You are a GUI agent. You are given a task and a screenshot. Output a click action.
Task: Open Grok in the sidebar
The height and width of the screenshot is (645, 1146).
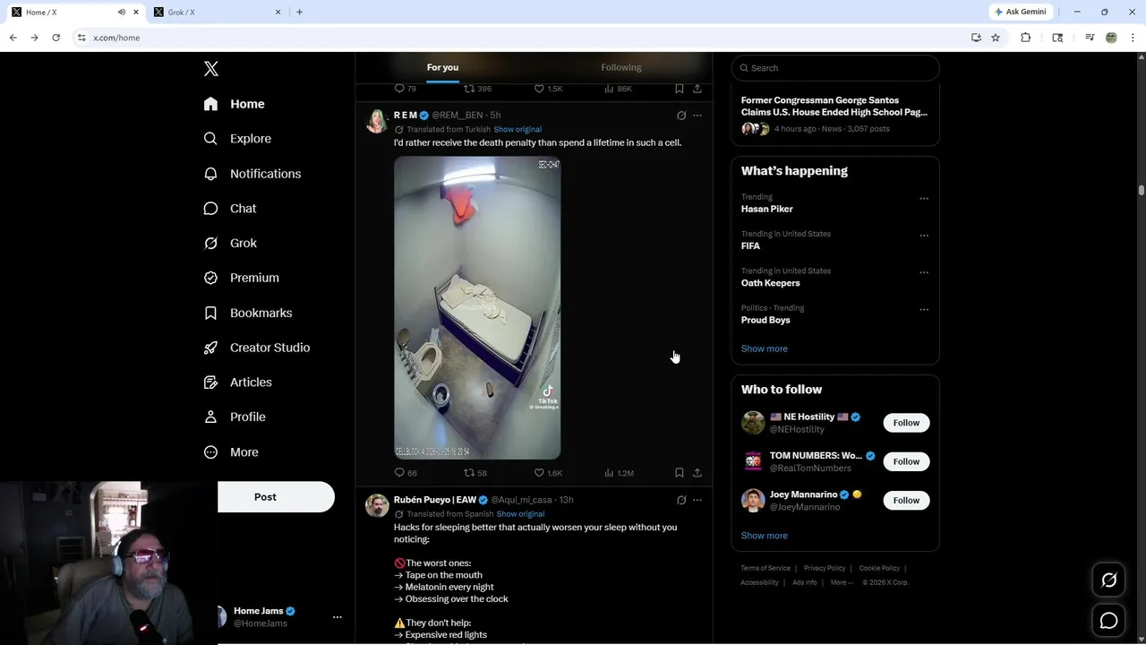click(230, 243)
